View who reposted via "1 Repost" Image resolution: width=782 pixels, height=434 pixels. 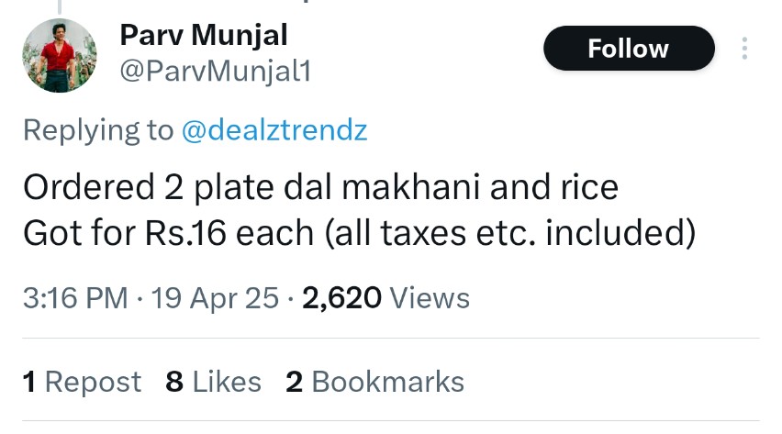point(82,382)
